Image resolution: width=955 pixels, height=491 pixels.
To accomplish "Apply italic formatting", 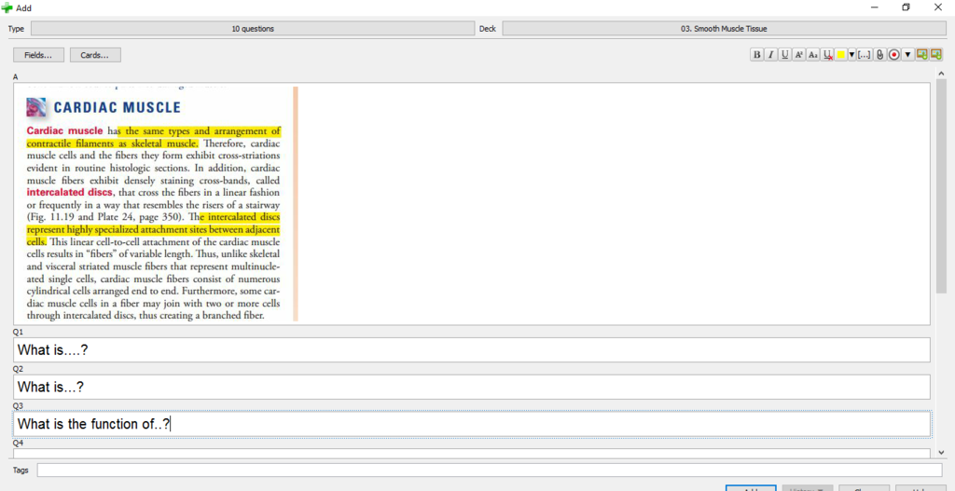I will 771,55.
